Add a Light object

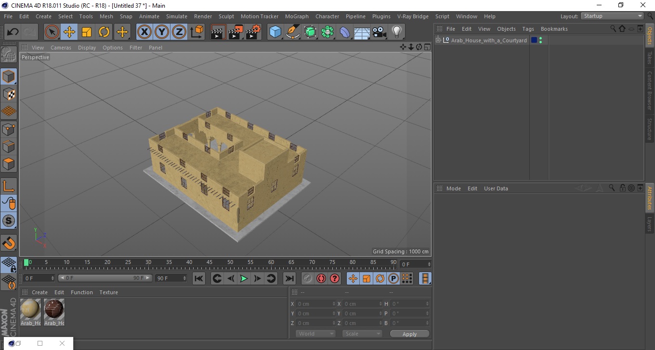click(x=396, y=32)
